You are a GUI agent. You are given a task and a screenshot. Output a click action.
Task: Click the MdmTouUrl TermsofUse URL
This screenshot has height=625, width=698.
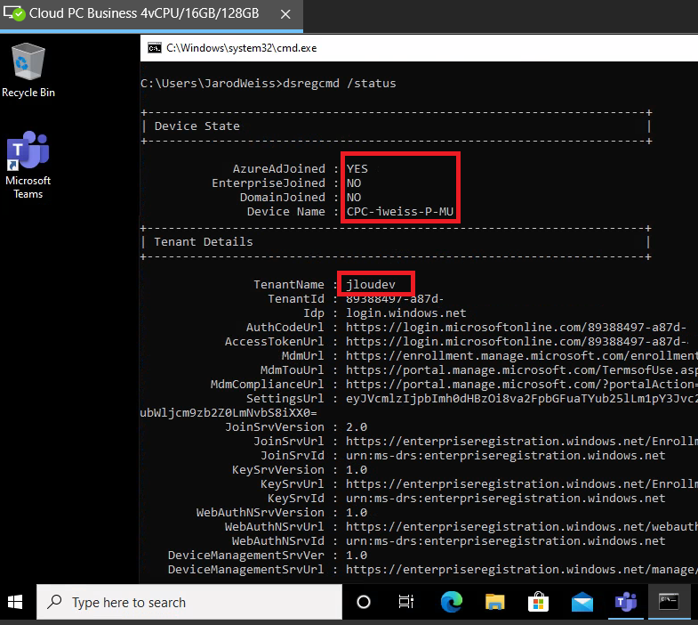522,370
